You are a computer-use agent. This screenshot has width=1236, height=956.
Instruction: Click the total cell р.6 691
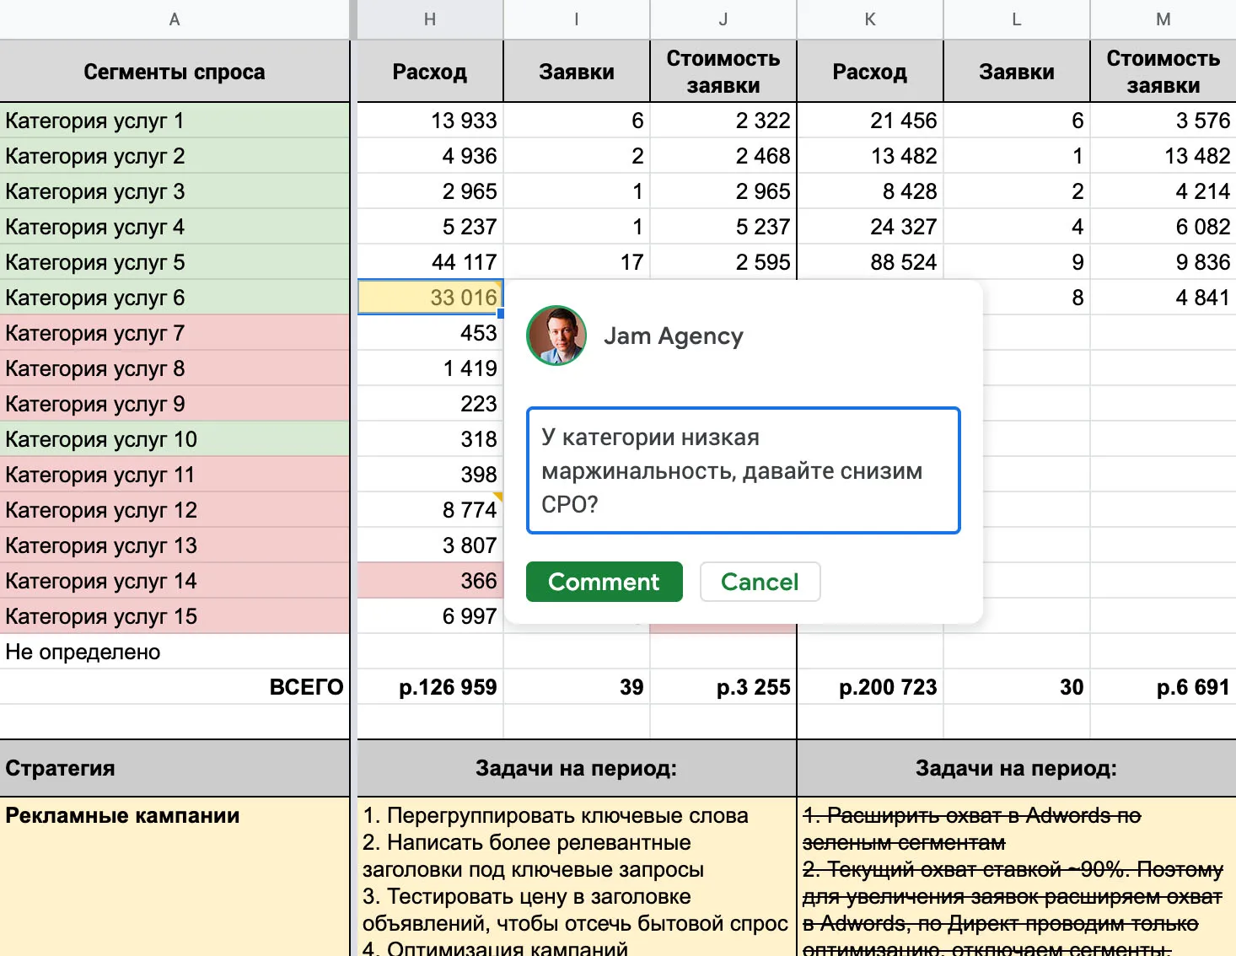[x=1163, y=687]
